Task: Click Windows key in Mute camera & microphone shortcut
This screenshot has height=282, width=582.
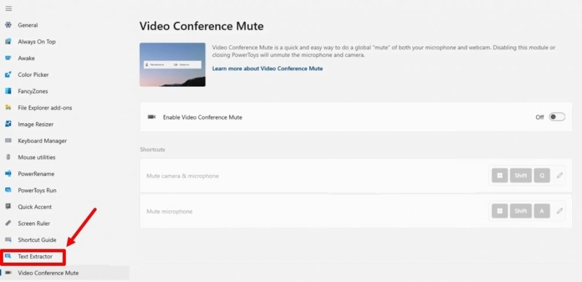Action: point(499,176)
